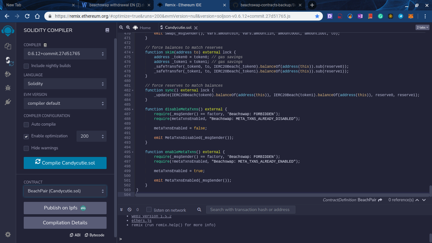Click Publish on Ipfs button
Image resolution: width=432 pixels, height=243 pixels.
65,208
